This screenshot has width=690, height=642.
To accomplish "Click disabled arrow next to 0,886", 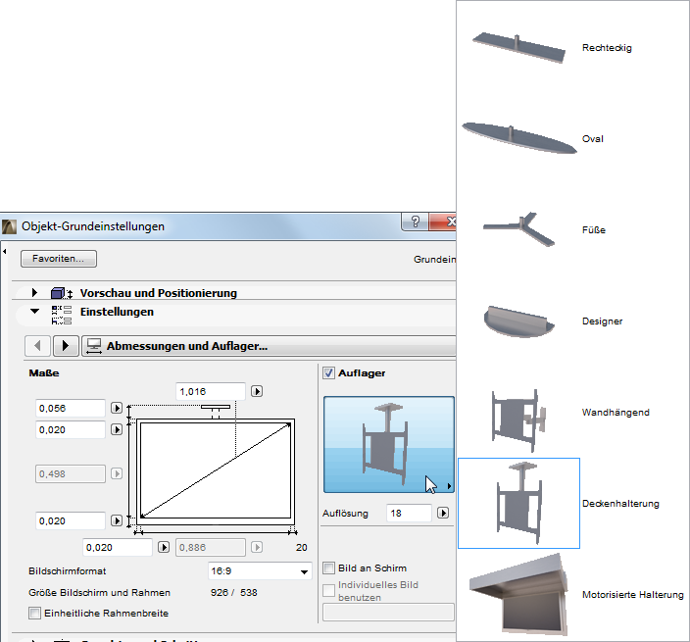I will point(257,547).
